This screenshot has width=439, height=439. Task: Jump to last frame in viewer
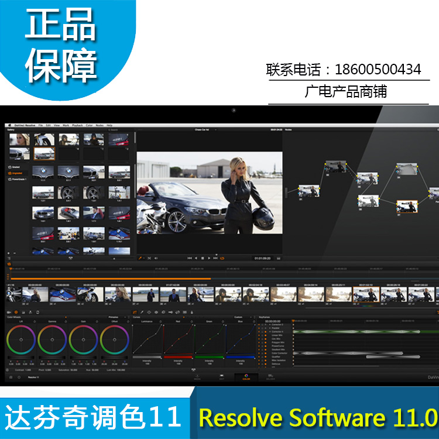[x=215, y=258]
